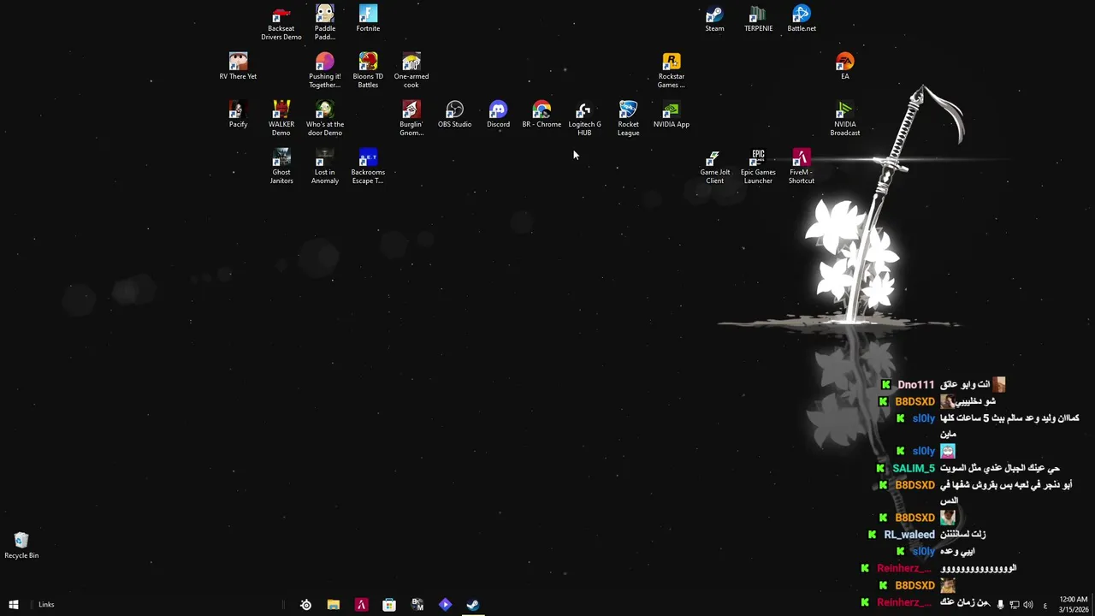Launch Backrooms Escape Together shortcut

368,167
